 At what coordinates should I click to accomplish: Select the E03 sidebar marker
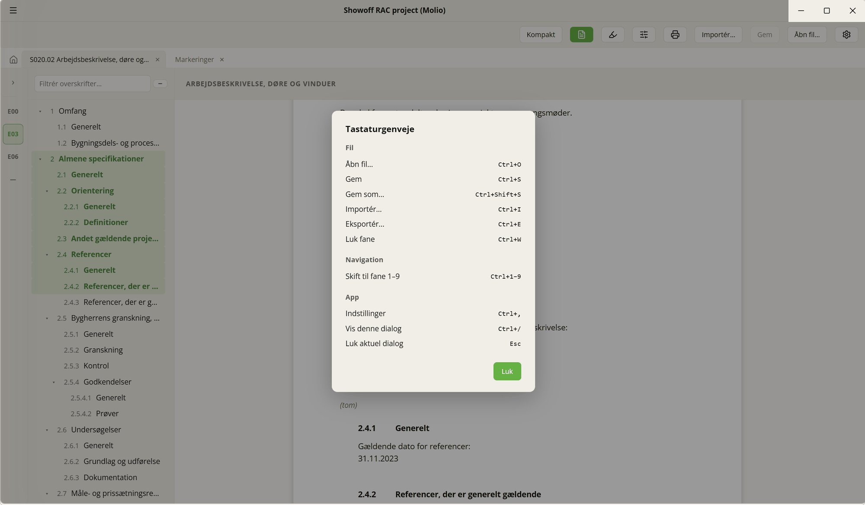pyautogui.click(x=13, y=134)
